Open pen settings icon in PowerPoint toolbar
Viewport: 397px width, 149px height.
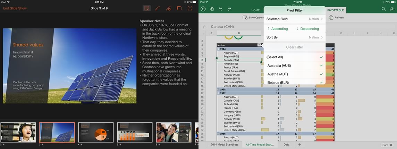168,8
